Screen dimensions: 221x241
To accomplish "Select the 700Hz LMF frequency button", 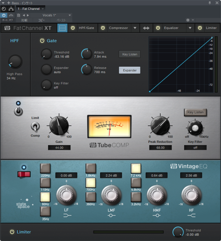I will [91, 183].
